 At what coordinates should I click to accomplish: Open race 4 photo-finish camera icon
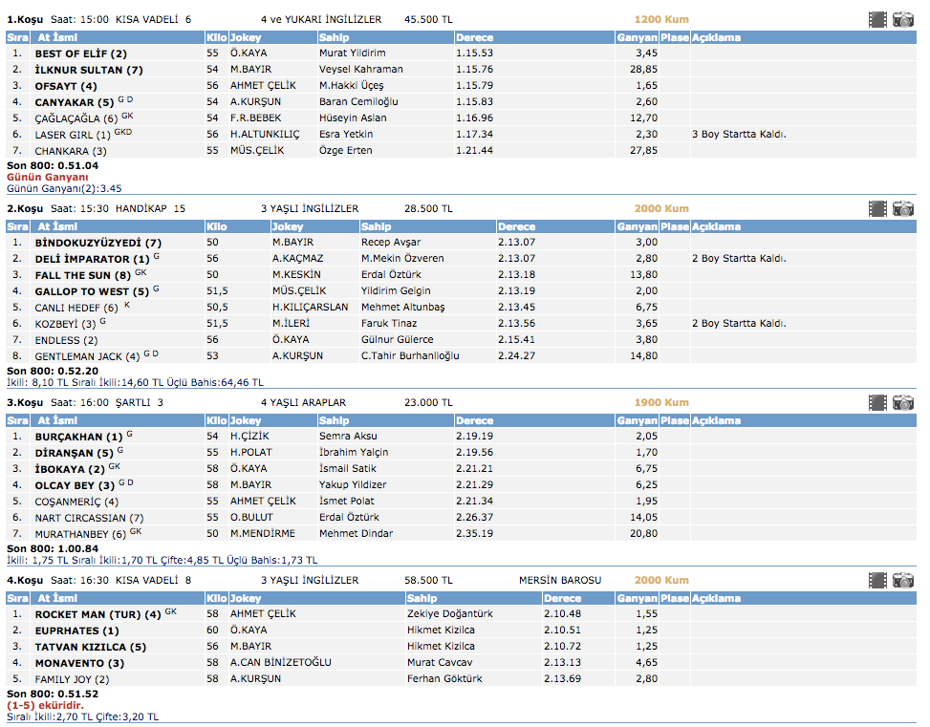point(903,580)
